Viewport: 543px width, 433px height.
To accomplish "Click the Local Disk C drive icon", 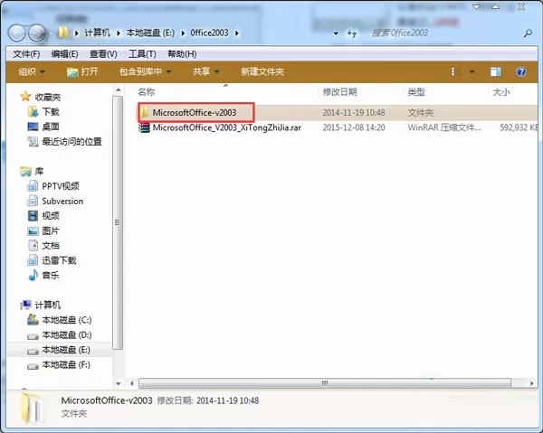I will pos(33,320).
